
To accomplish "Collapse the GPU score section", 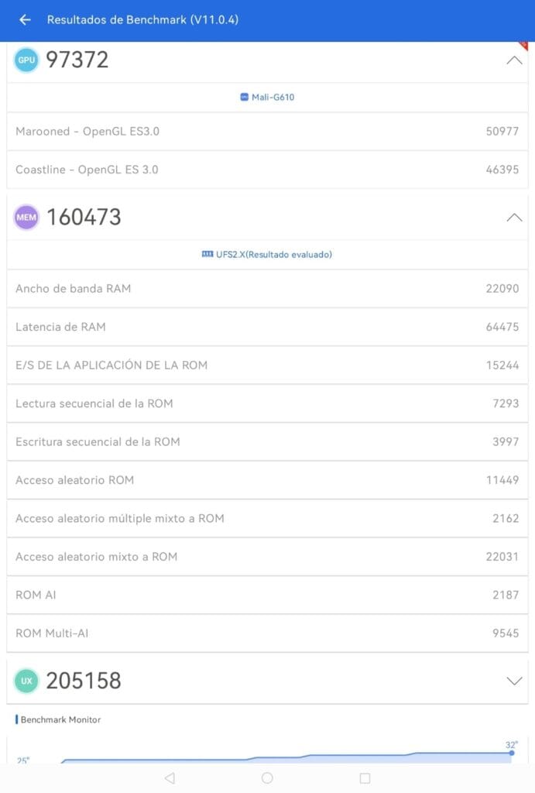I will [514, 60].
